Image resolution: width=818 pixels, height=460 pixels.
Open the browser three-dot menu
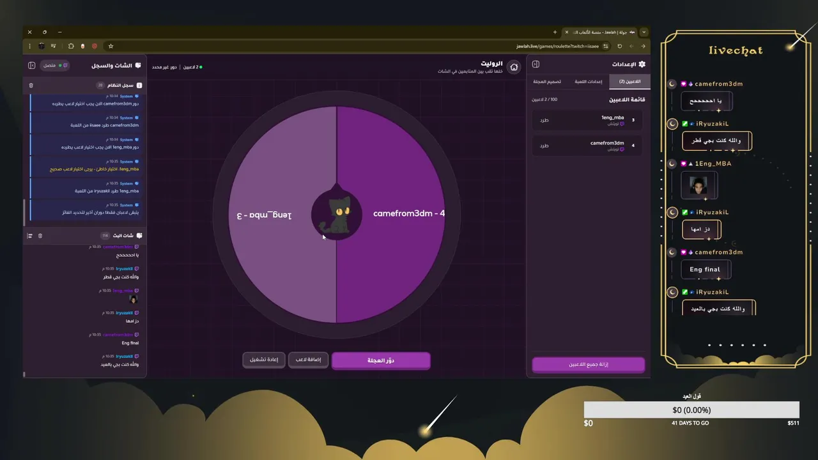[29, 46]
